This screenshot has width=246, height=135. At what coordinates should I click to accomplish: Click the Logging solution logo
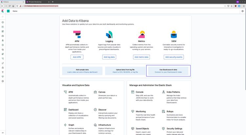[x=109, y=34]
